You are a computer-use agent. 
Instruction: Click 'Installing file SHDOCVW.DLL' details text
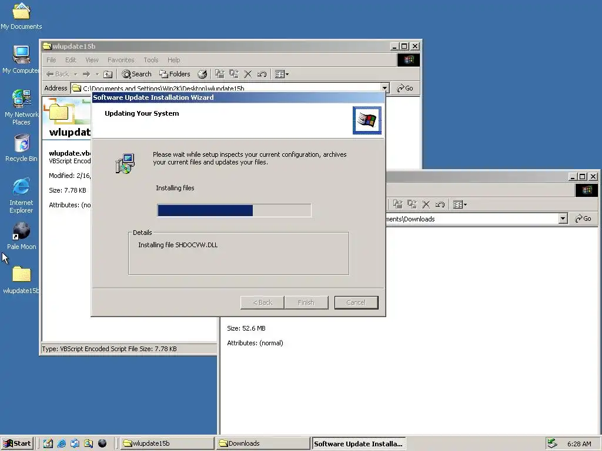point(178,245)
